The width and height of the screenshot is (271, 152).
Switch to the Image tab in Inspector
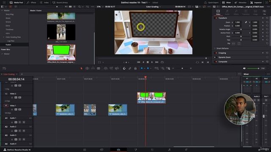pos(255,12)
